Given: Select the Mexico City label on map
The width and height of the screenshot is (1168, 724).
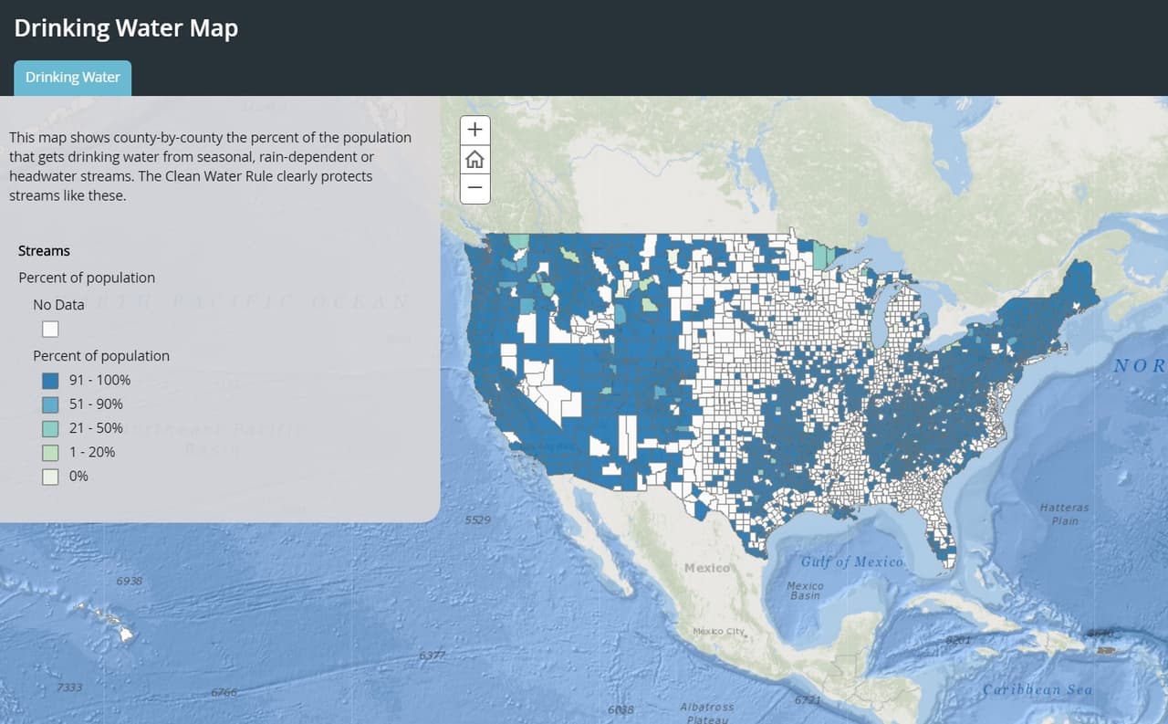Looking at the screenshot, I should click(x=719, y=632).
